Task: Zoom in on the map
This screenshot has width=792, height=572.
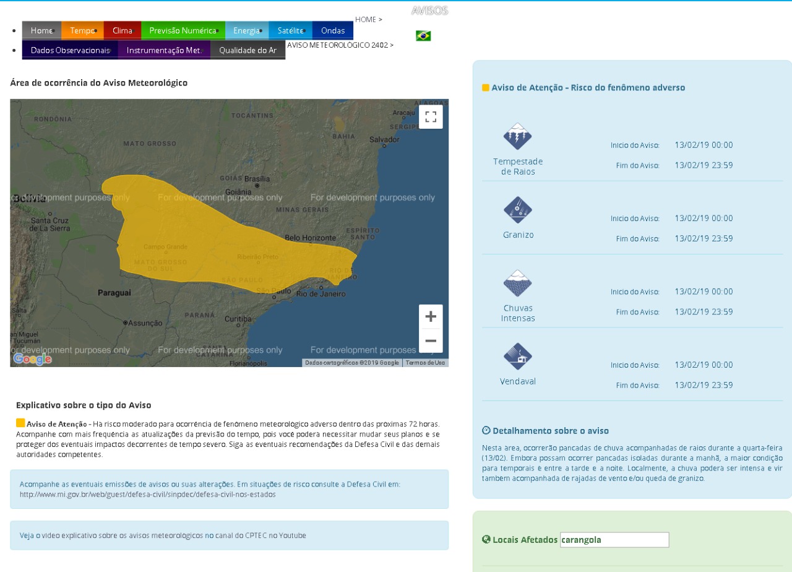Action: tap(431, 316)
